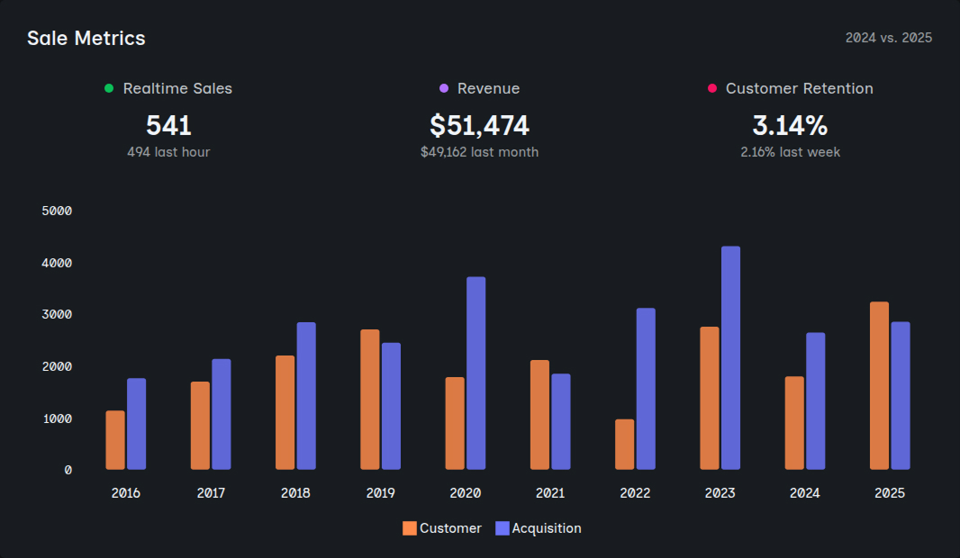Click the green Realtime Sales indicator dot

click(109, 88)
